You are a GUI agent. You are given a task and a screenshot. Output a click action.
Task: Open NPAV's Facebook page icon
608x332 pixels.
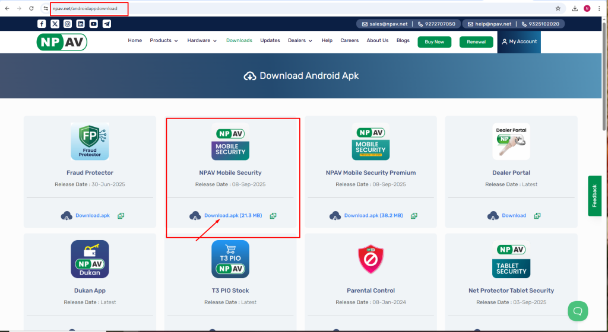click(x=42, y=24)
